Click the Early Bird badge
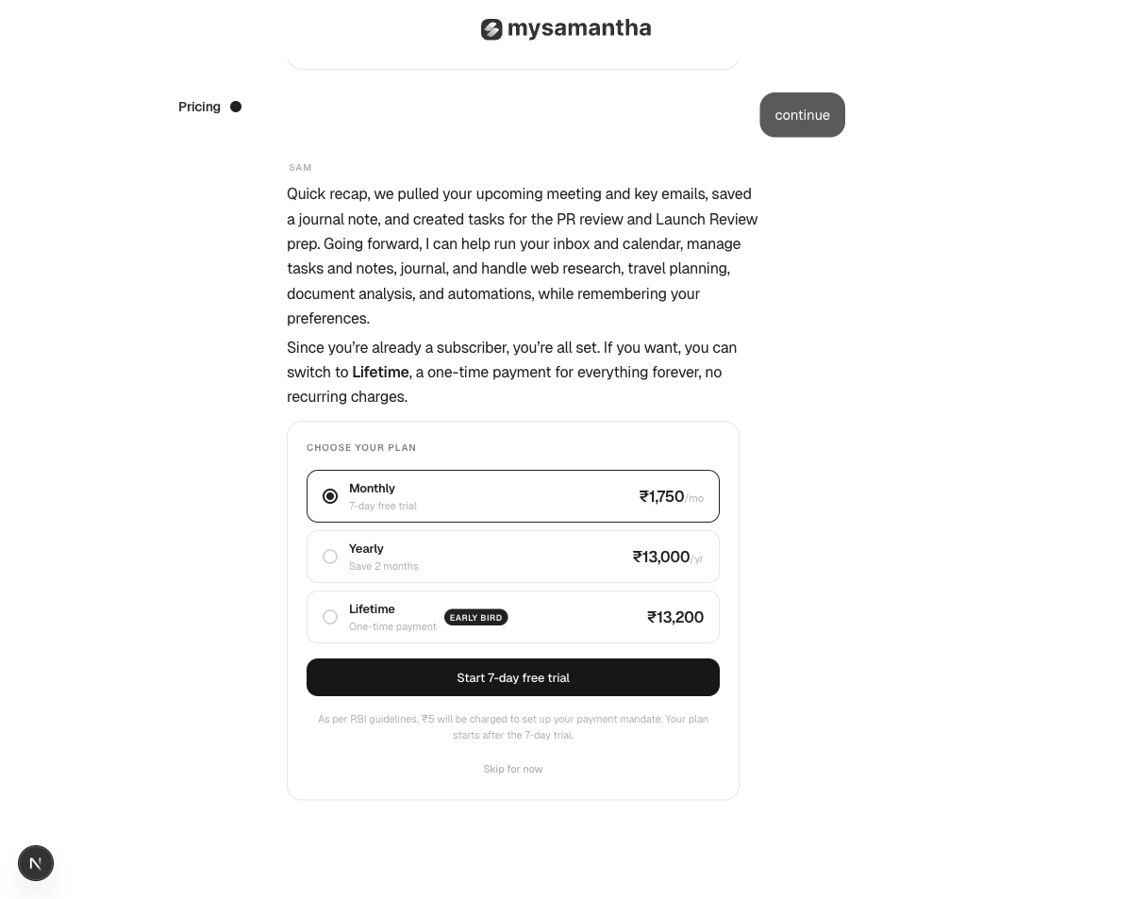 click(x=476, y=617)
